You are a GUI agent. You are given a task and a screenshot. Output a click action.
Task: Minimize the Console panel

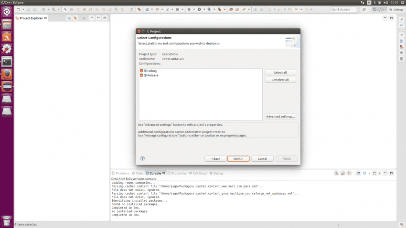[x=385, y=173]
